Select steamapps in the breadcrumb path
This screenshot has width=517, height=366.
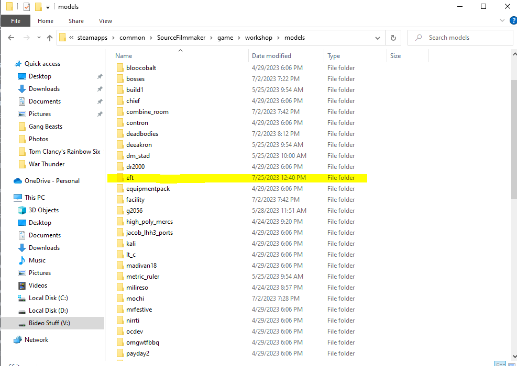[x=92, y=38]
